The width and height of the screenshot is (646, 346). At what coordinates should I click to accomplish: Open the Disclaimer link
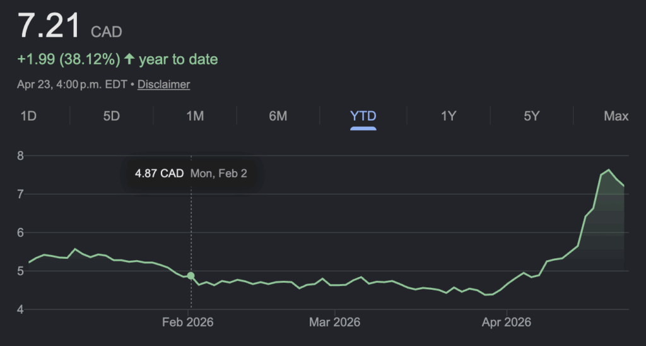click(163, 84)
